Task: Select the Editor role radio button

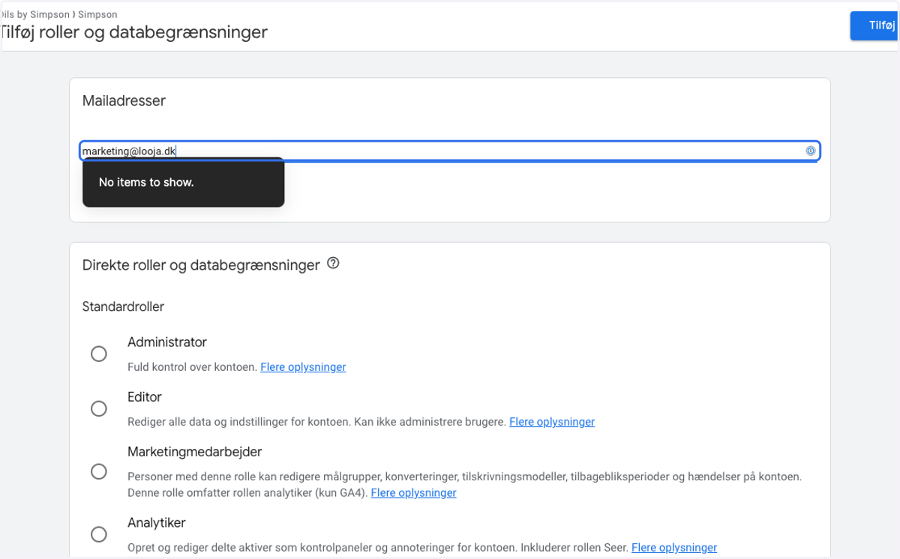Action: (x=99, y=408)
